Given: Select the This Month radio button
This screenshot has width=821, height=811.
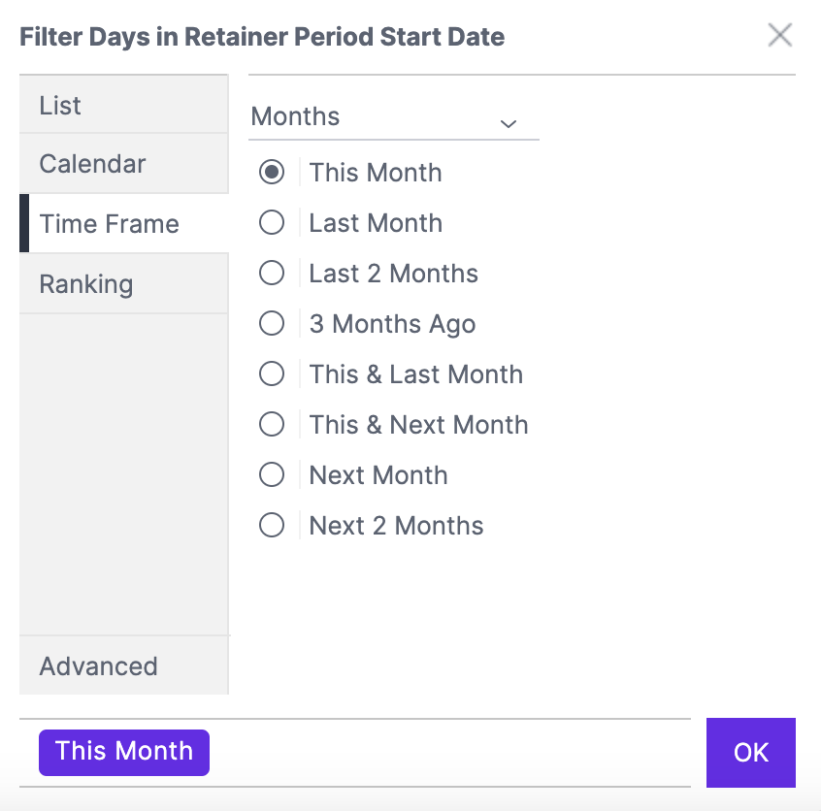Looking at the screenshot, I should point(272,173).
